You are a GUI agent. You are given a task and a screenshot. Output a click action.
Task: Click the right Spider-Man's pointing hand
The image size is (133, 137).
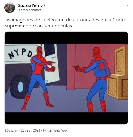point(76,67)
